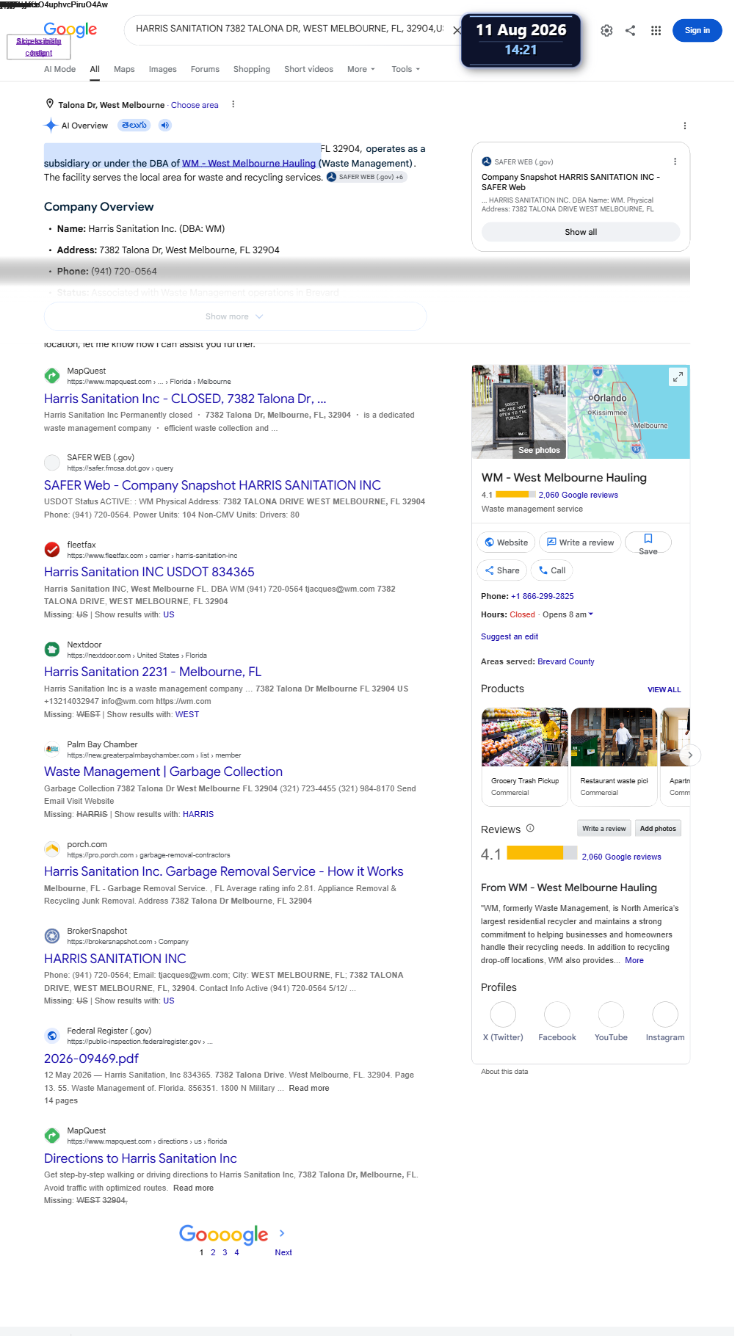Expand the map to full view
This screenshot has height=1336, width=743.
tap(678, 377)
